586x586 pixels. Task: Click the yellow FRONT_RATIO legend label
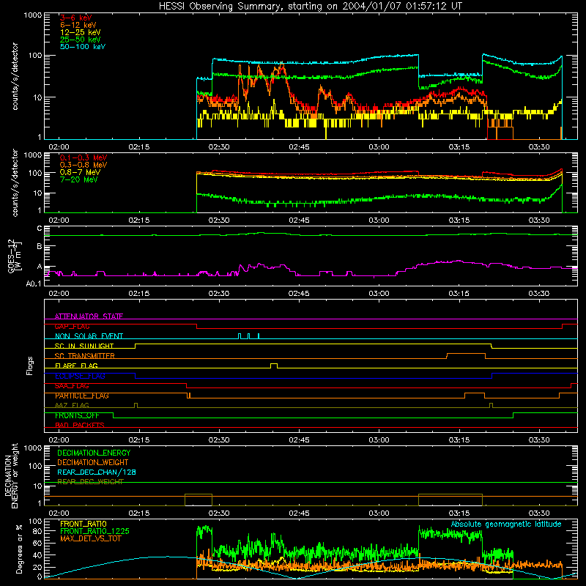click(84, 524)
